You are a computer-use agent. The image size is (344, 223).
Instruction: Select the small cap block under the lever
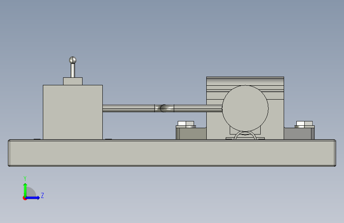click(73, 81)
